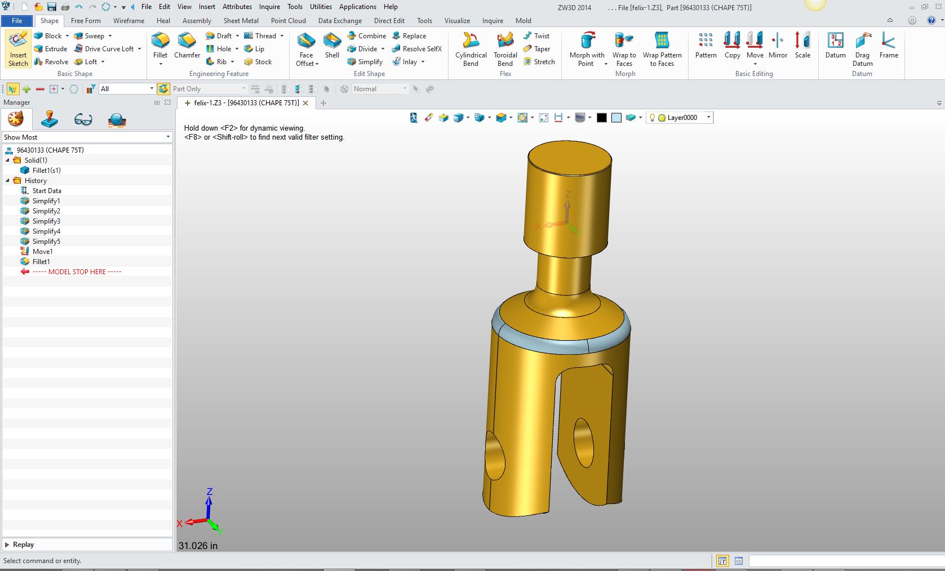Click the black color swatch
This screenshot has width=945, height=571.
click(x=602, y=118)
